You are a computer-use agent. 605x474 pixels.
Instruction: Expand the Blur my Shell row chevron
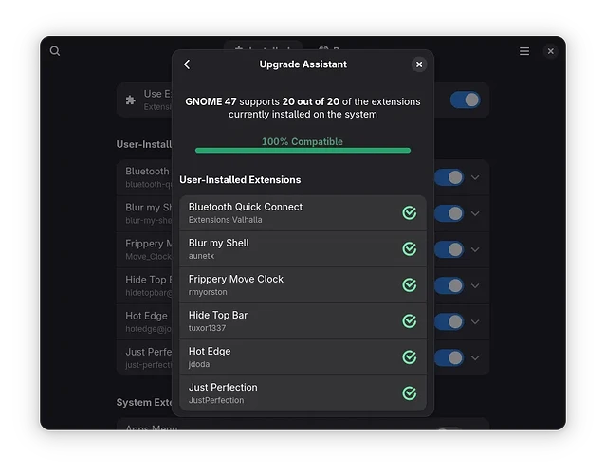tap(475, 213)
